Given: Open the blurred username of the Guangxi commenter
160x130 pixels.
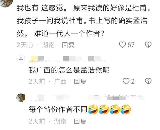Looking at the screenshot, I should coord(67,59).
